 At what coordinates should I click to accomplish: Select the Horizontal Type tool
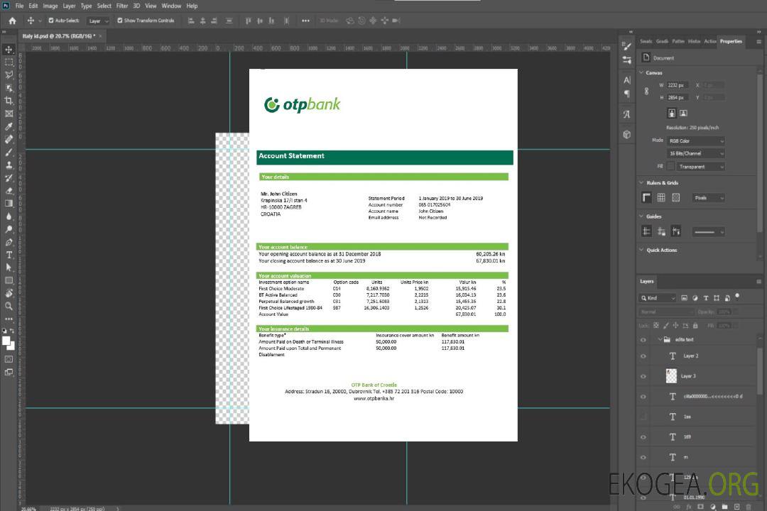[9, 255]
